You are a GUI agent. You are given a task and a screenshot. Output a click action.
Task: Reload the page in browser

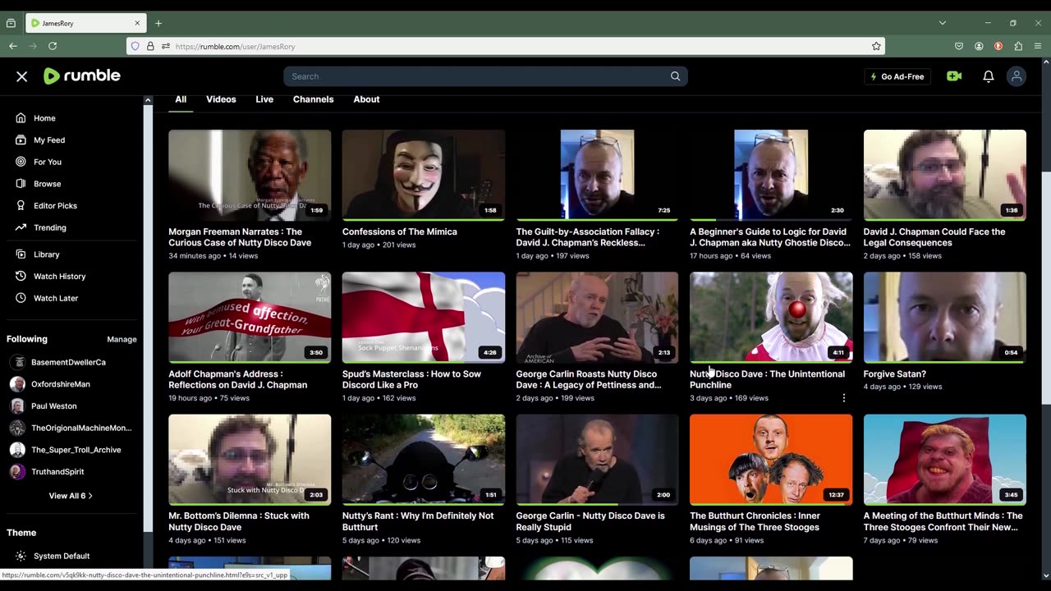[x=53, y=46]
